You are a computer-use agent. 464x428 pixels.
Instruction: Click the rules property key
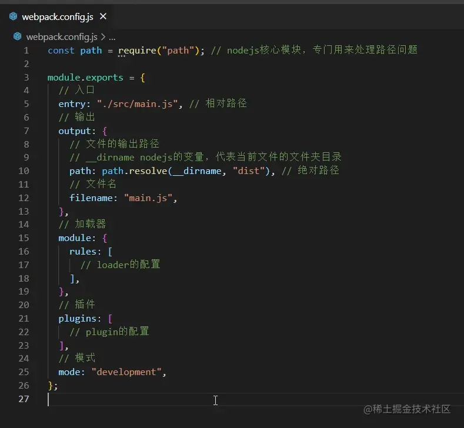[82, 252]
